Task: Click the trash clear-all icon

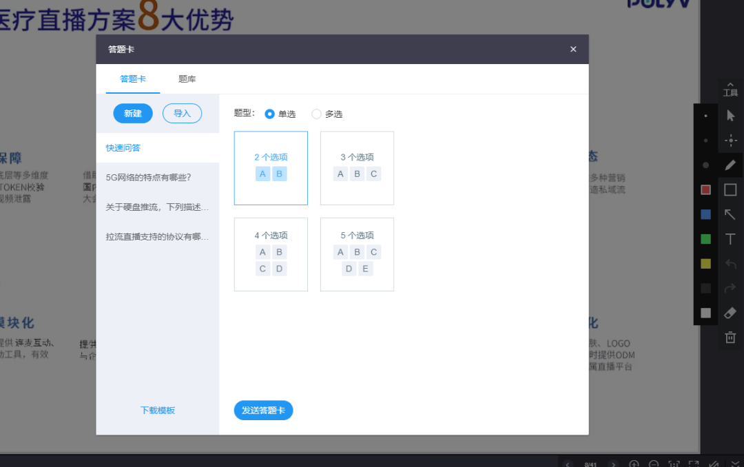Action: click(730, 338)
